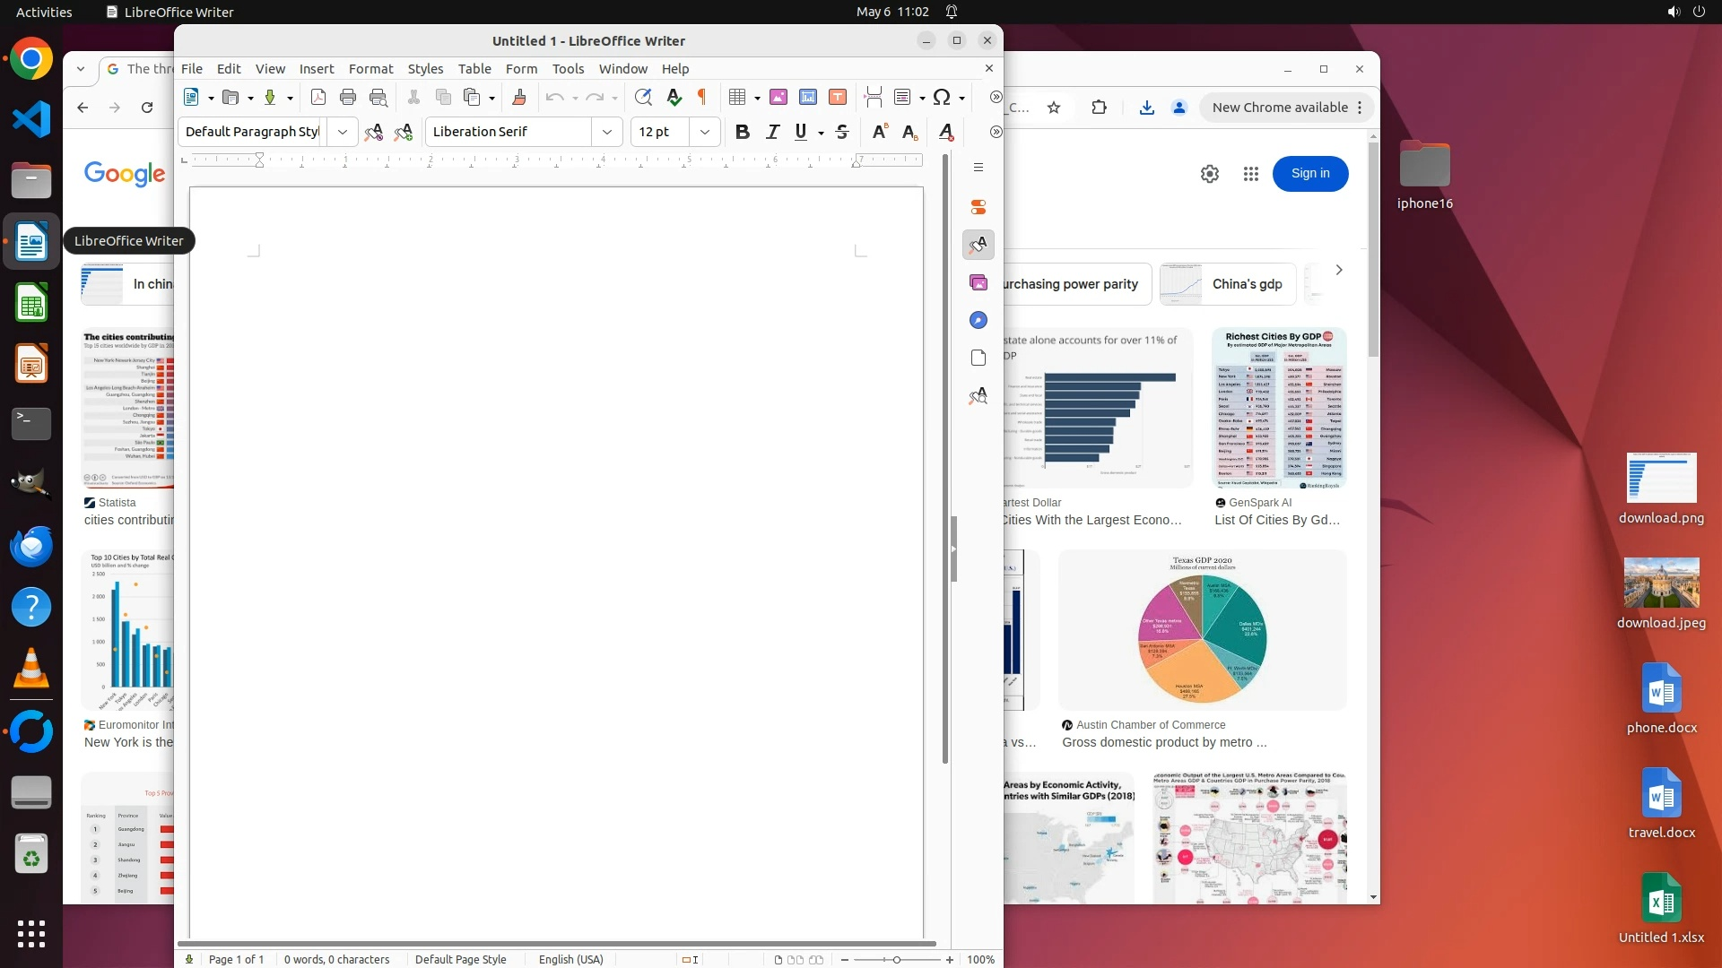Insert a text box
1722x968 pixels.
pos(838,97)
